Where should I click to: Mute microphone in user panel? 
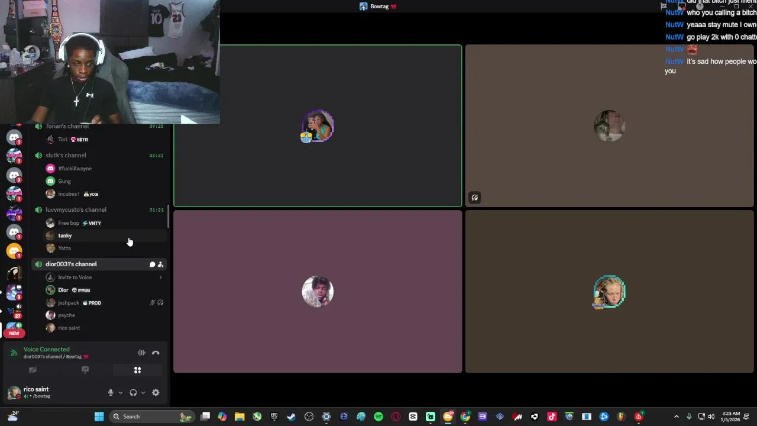111,392
